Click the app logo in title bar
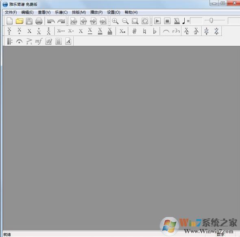This screenshot has height=237, width=240. click(5, 4)
